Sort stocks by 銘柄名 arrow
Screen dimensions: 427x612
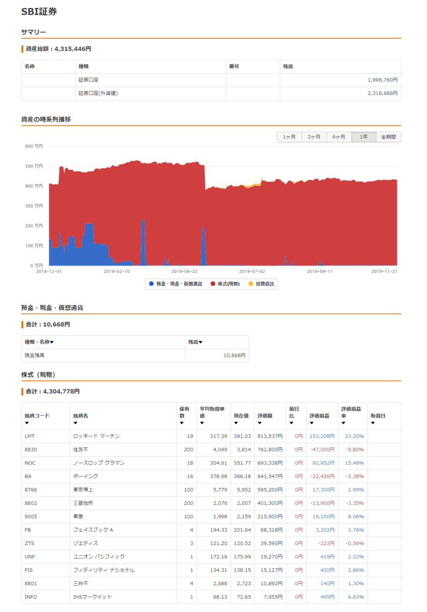coord(75,423)
